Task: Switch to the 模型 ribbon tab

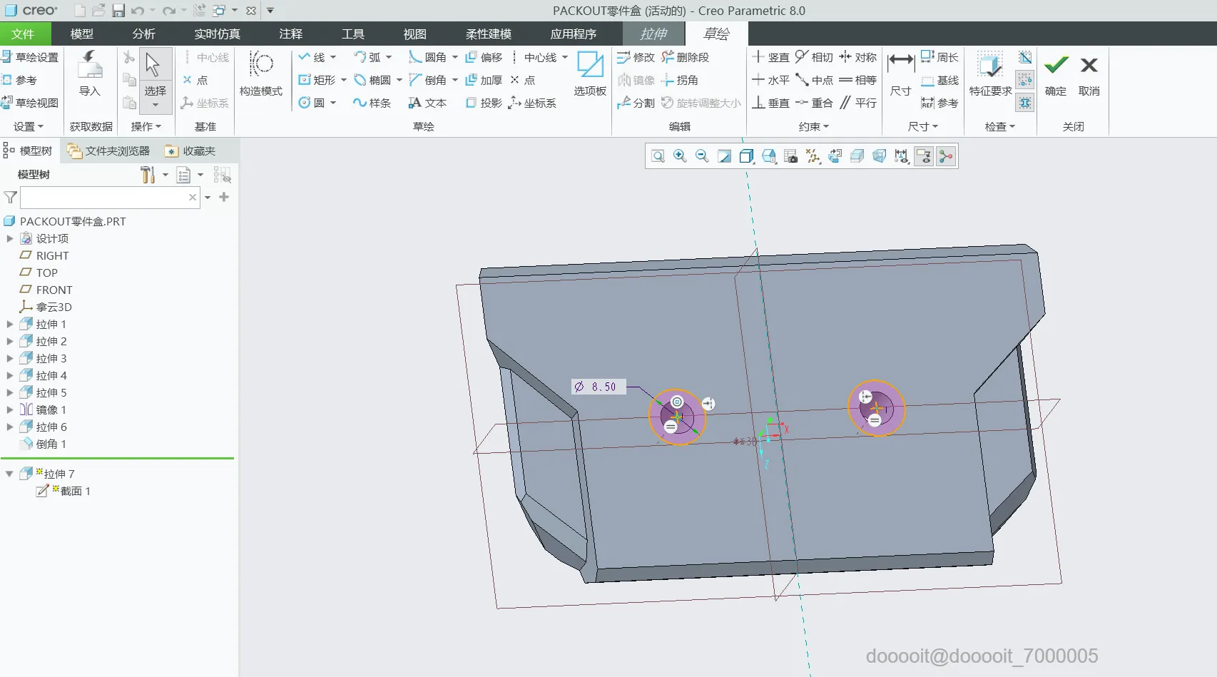Action: coord(82,34)
